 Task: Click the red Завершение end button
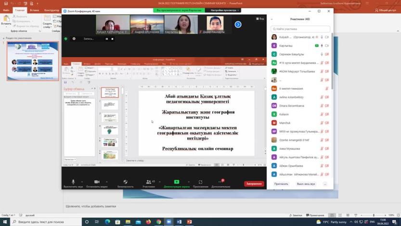click(254, 184)
